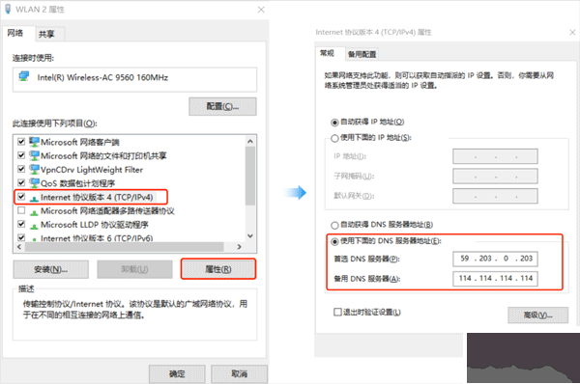Toggle the Internet 协议版本 6 (TCP/IPv6) checkbox
Viewport: 580px width, 384px height.
click(x=21, y=237)
